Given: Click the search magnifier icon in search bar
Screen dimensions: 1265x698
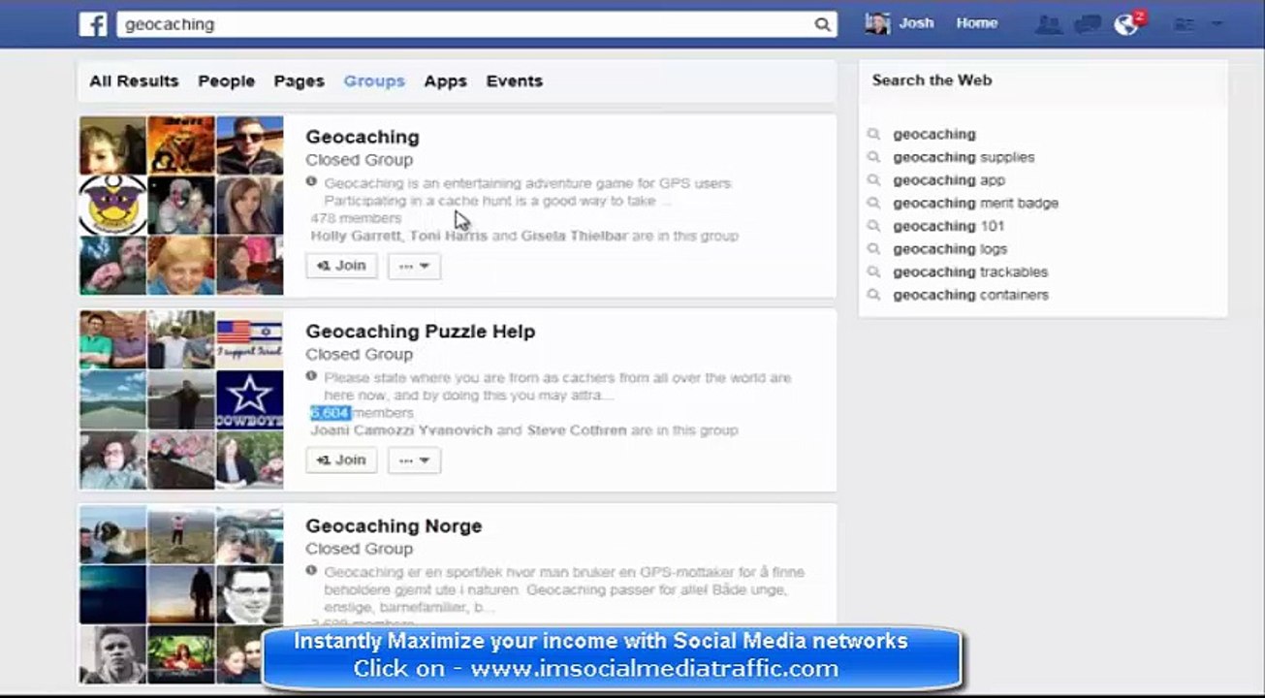Looking at the screenshot, I should coord(822,24).
